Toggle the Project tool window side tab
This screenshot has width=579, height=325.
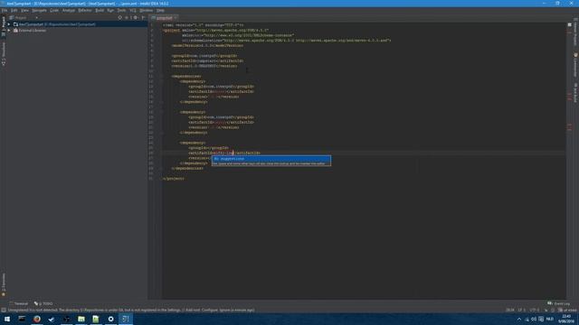(x=4, y=26)
